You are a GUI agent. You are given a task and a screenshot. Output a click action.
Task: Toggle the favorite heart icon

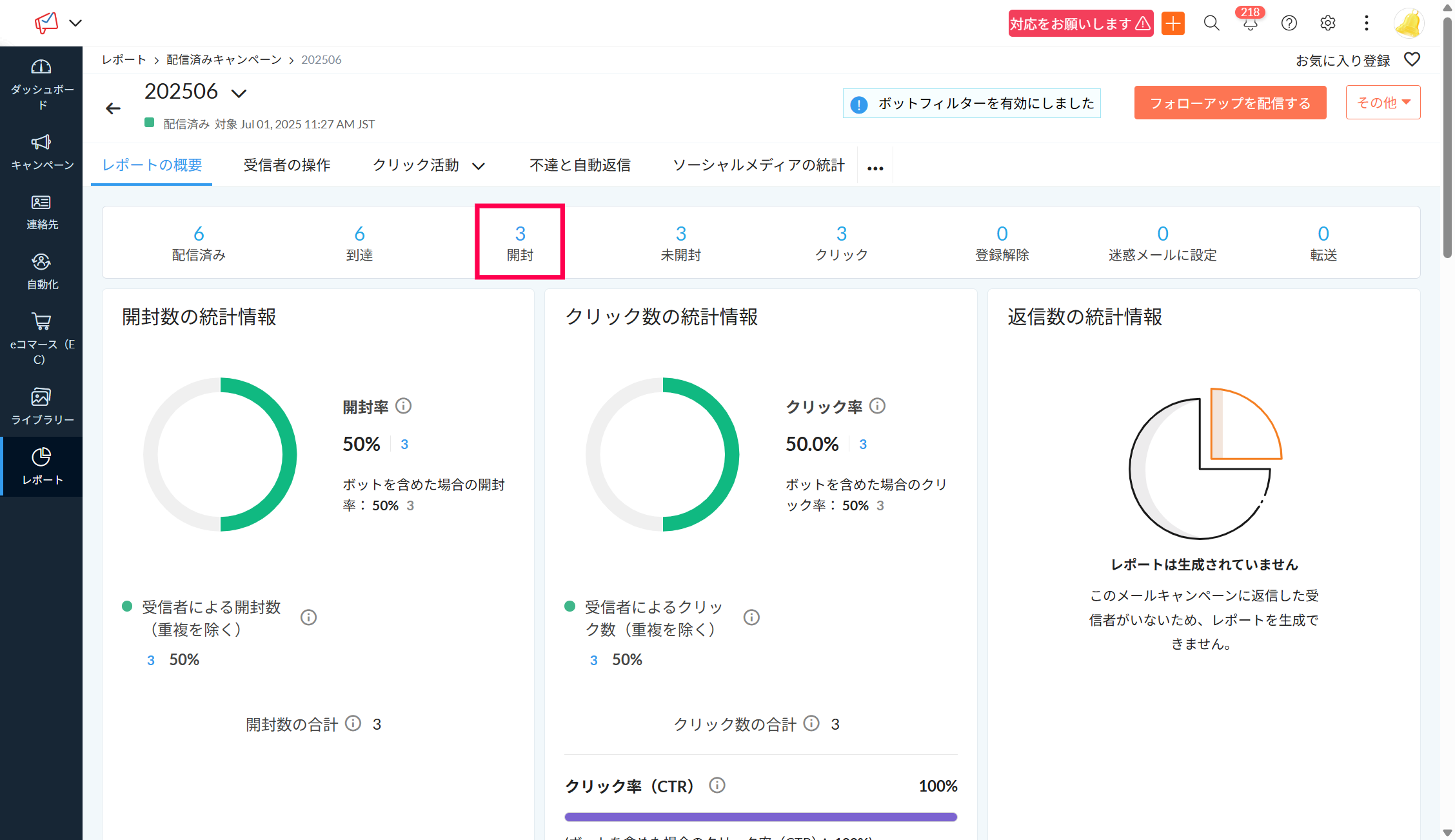(x=1412, y=60)
